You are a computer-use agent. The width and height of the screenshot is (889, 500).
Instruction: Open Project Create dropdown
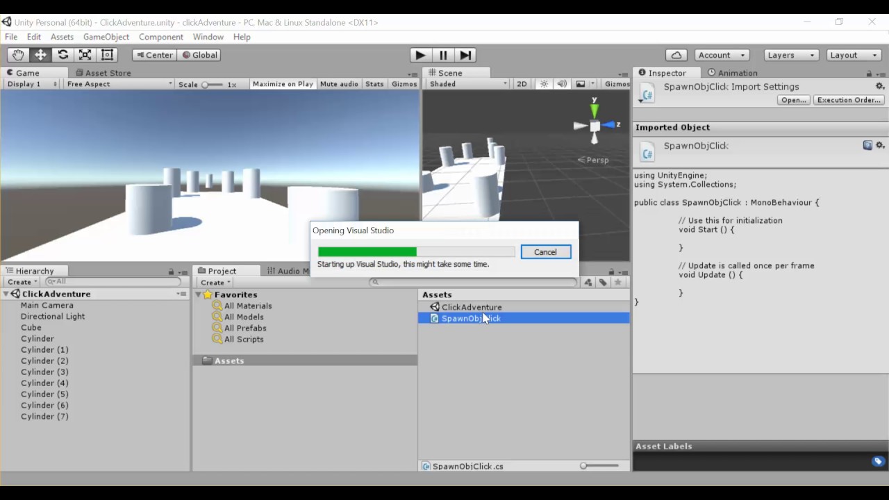point(215,283)
